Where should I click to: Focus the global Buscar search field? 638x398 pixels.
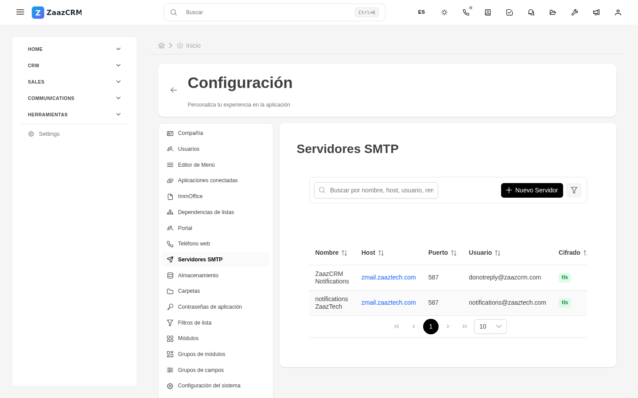coord(275,12)
